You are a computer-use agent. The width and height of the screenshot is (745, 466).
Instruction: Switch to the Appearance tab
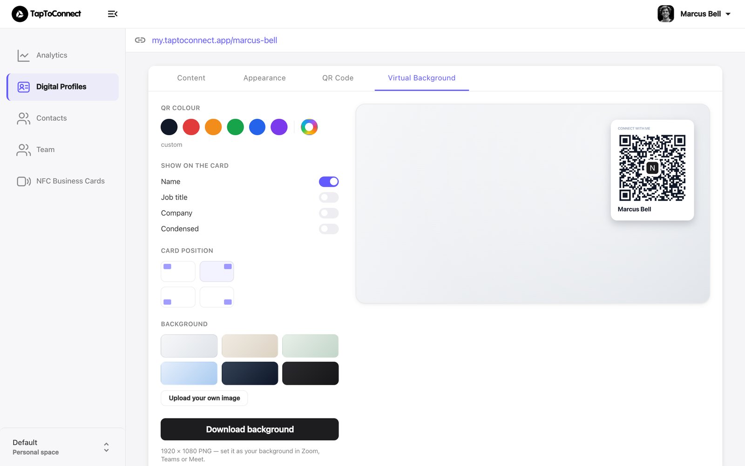[x=264, y=78]
